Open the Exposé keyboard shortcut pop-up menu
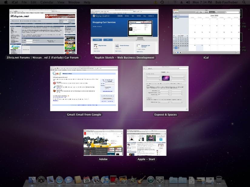Image resolution: width=250 pixels, height=187 pixels. pyautogui.click(x=163, y=91)
